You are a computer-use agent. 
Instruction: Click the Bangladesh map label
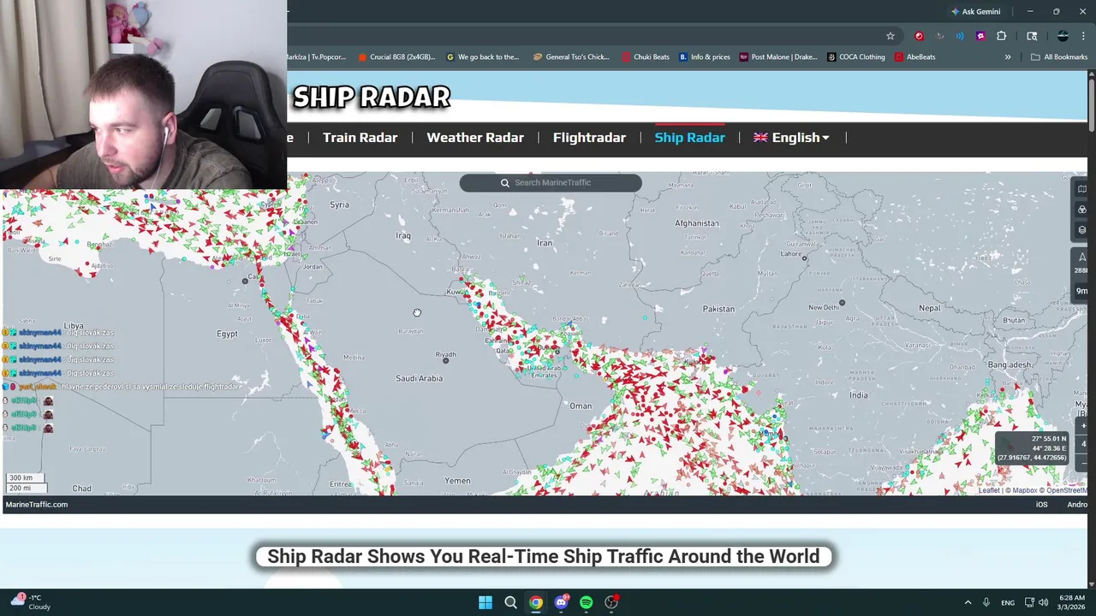click(x=1010, y=365)
